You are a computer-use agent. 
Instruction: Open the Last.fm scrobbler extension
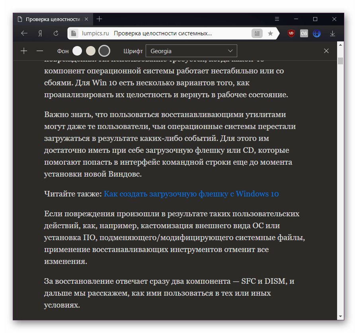pos(304,34)
